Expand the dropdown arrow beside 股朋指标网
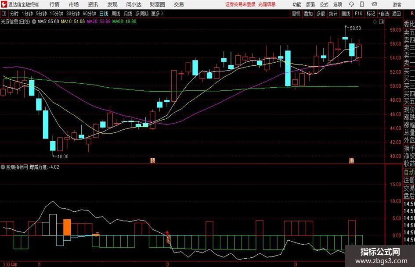The width and height of the screenshot is (415, 267). pos(3,167)
